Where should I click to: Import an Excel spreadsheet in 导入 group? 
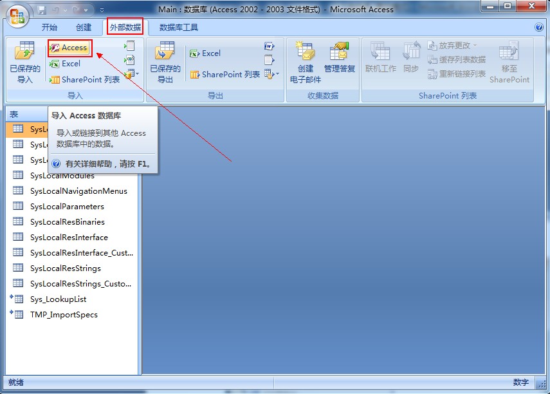pyautogui.click(x=66, y=64)
